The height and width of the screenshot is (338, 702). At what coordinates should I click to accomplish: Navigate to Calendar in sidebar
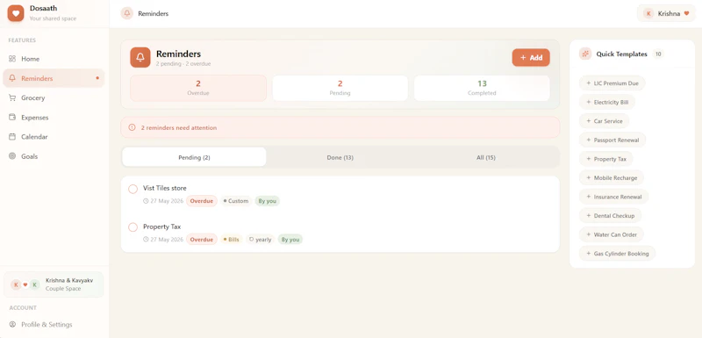(54, 137)
